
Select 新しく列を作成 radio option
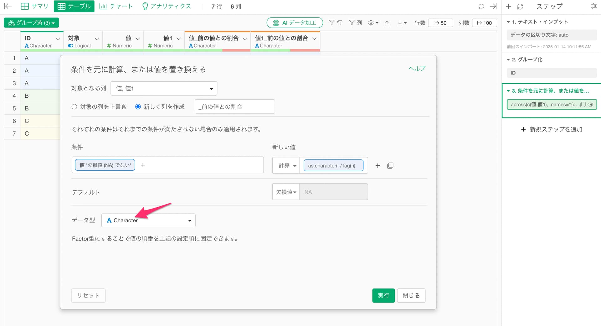(x=138, y=107)
